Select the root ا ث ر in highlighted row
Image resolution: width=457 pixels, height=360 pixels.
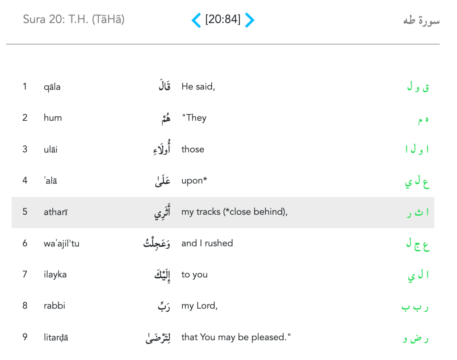point(418,212)
